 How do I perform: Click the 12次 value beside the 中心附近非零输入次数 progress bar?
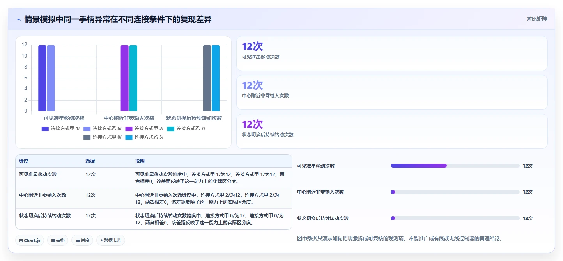tap(528, 192)
